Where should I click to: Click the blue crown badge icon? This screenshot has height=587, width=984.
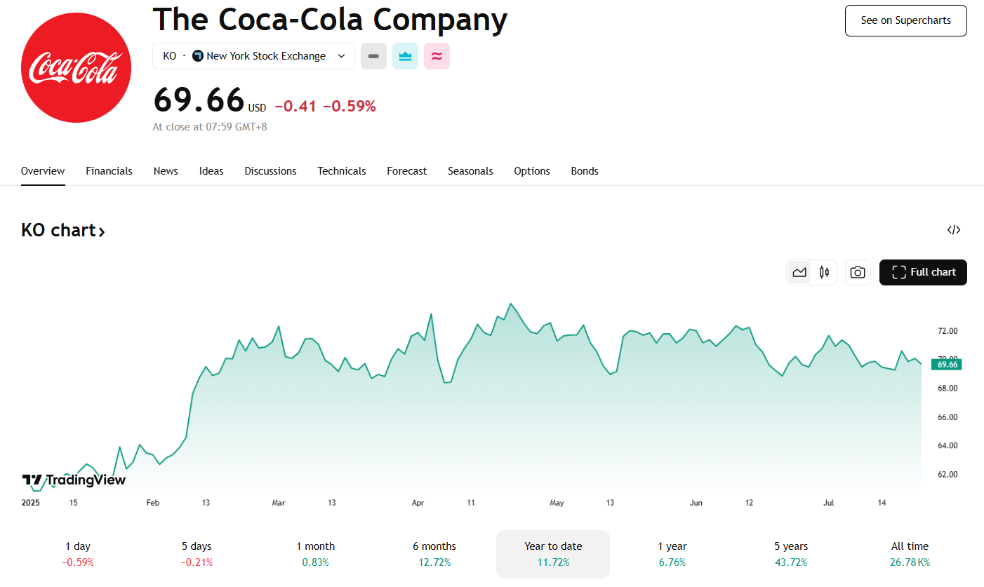pos(405,56)
